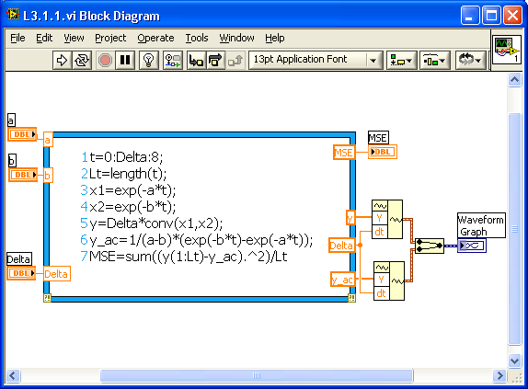Click the Run Continuously button
This screenshot has height=389, width=528.
(x=82, y=60)
